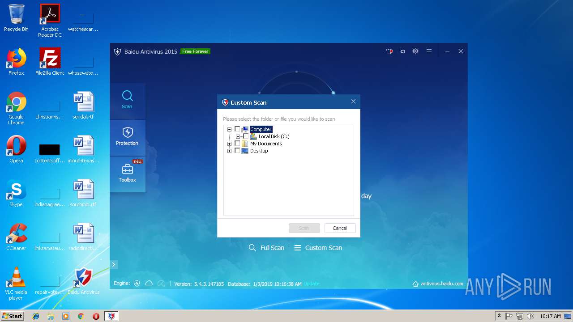Screen dimensions: 573x322
Task: Click the cloud engine icon
Action: tap(149, 284)
